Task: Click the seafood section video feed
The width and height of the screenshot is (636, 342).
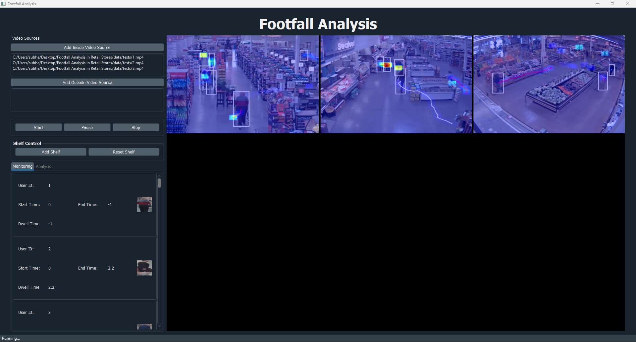Action: click(396, 84)
